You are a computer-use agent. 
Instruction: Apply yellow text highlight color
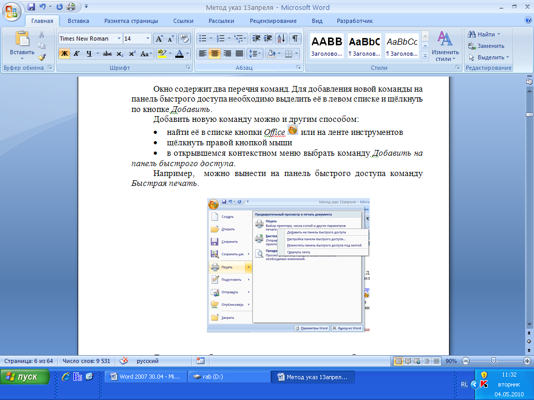click(162, 54)
